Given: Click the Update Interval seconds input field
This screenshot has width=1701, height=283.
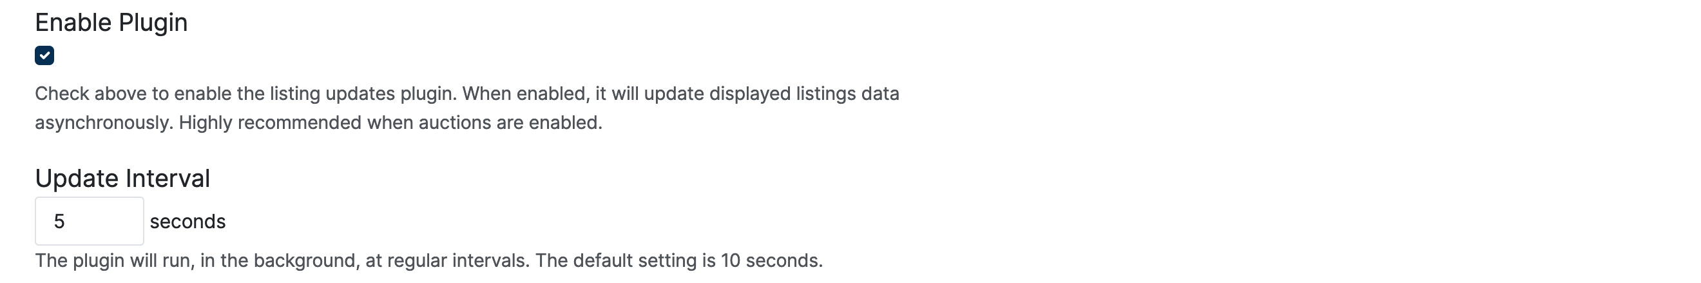Looking at the screenshot, I should (x=89, y=221).
